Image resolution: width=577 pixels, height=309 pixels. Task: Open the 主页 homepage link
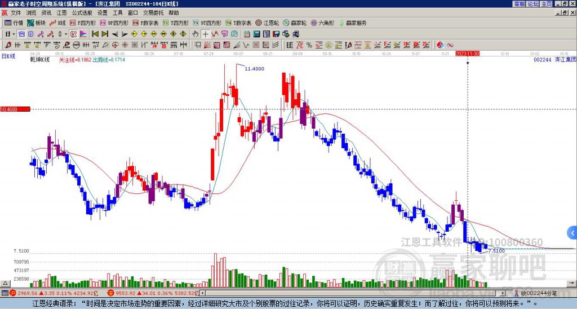point(547,4)
